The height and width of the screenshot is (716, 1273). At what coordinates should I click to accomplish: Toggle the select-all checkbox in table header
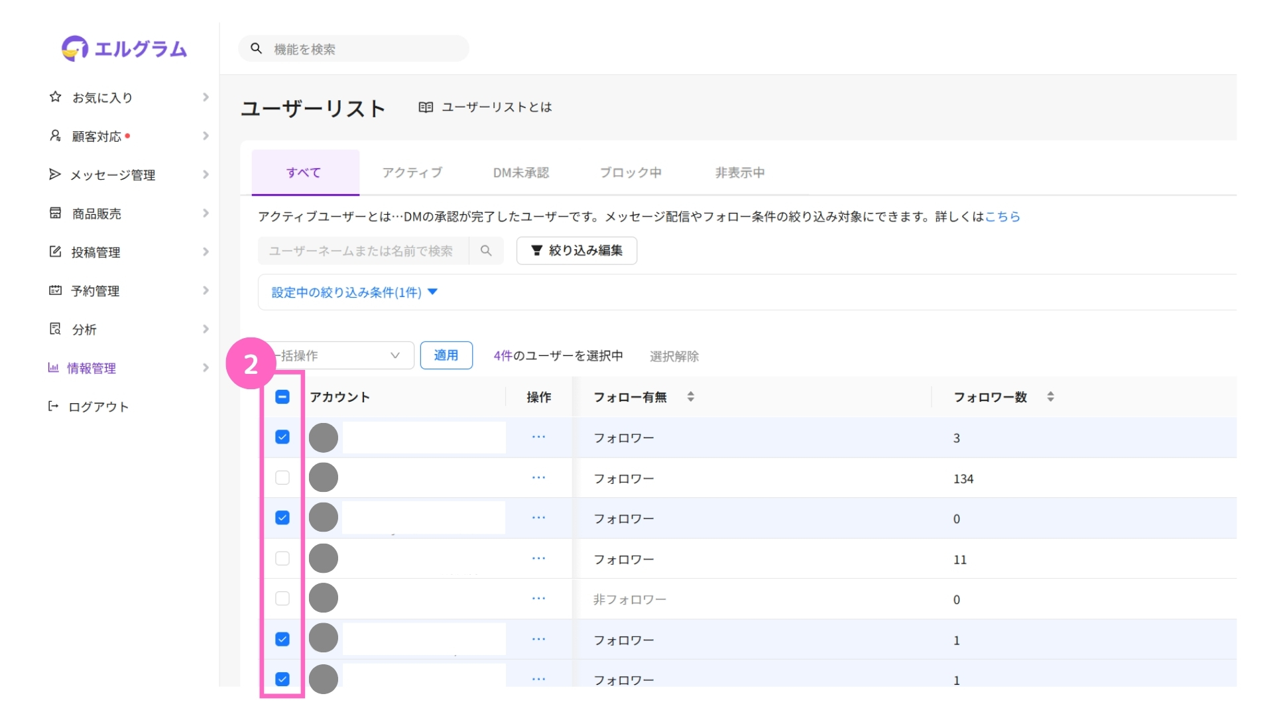pyautogui.click(x=282, y=397)
